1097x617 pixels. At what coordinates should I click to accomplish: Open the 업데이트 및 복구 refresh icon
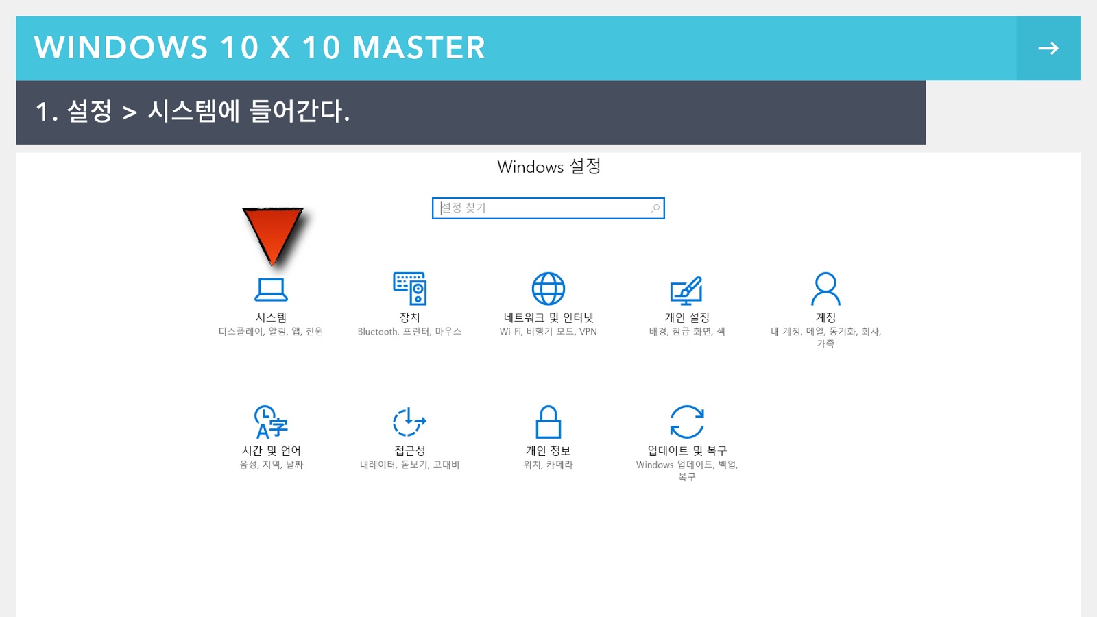(x=686, y=422)
